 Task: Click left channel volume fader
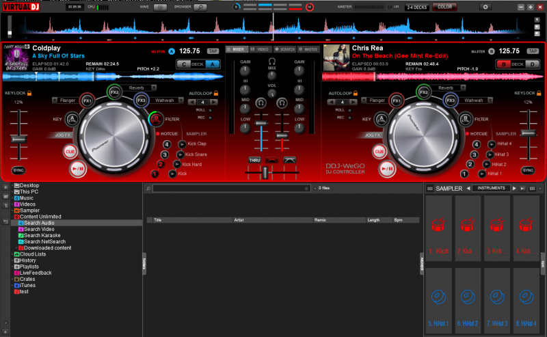261,123
